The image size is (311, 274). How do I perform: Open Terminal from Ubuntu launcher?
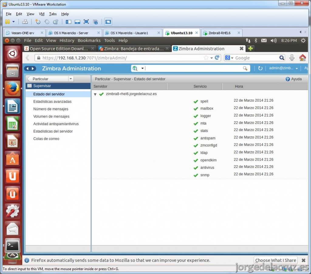12,246
